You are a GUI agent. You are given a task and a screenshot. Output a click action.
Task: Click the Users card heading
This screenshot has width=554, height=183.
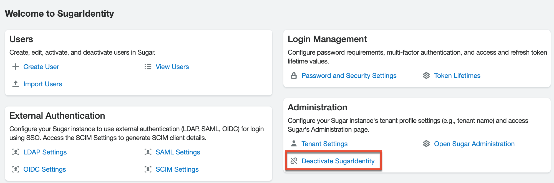(21, 39)
